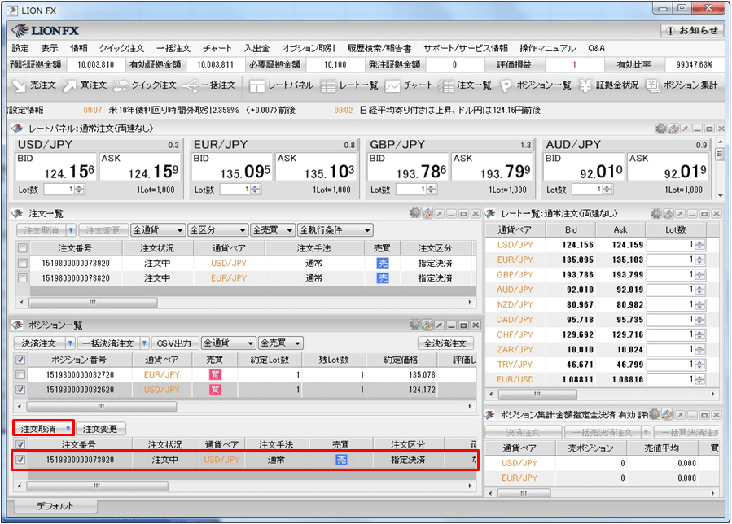Check position 1519800000032720 EUR/JPY
This screenshot has height=524, width=732.
pyautogui.click(x=20, y=374)
